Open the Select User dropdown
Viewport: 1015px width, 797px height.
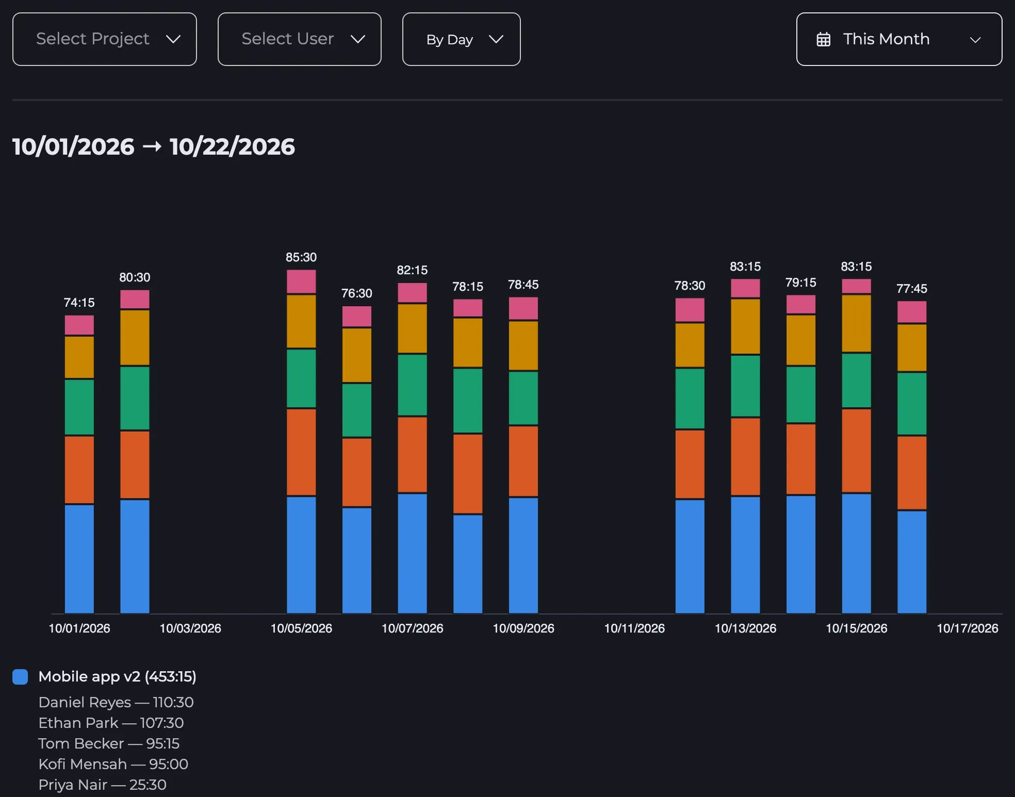point(300,39)
